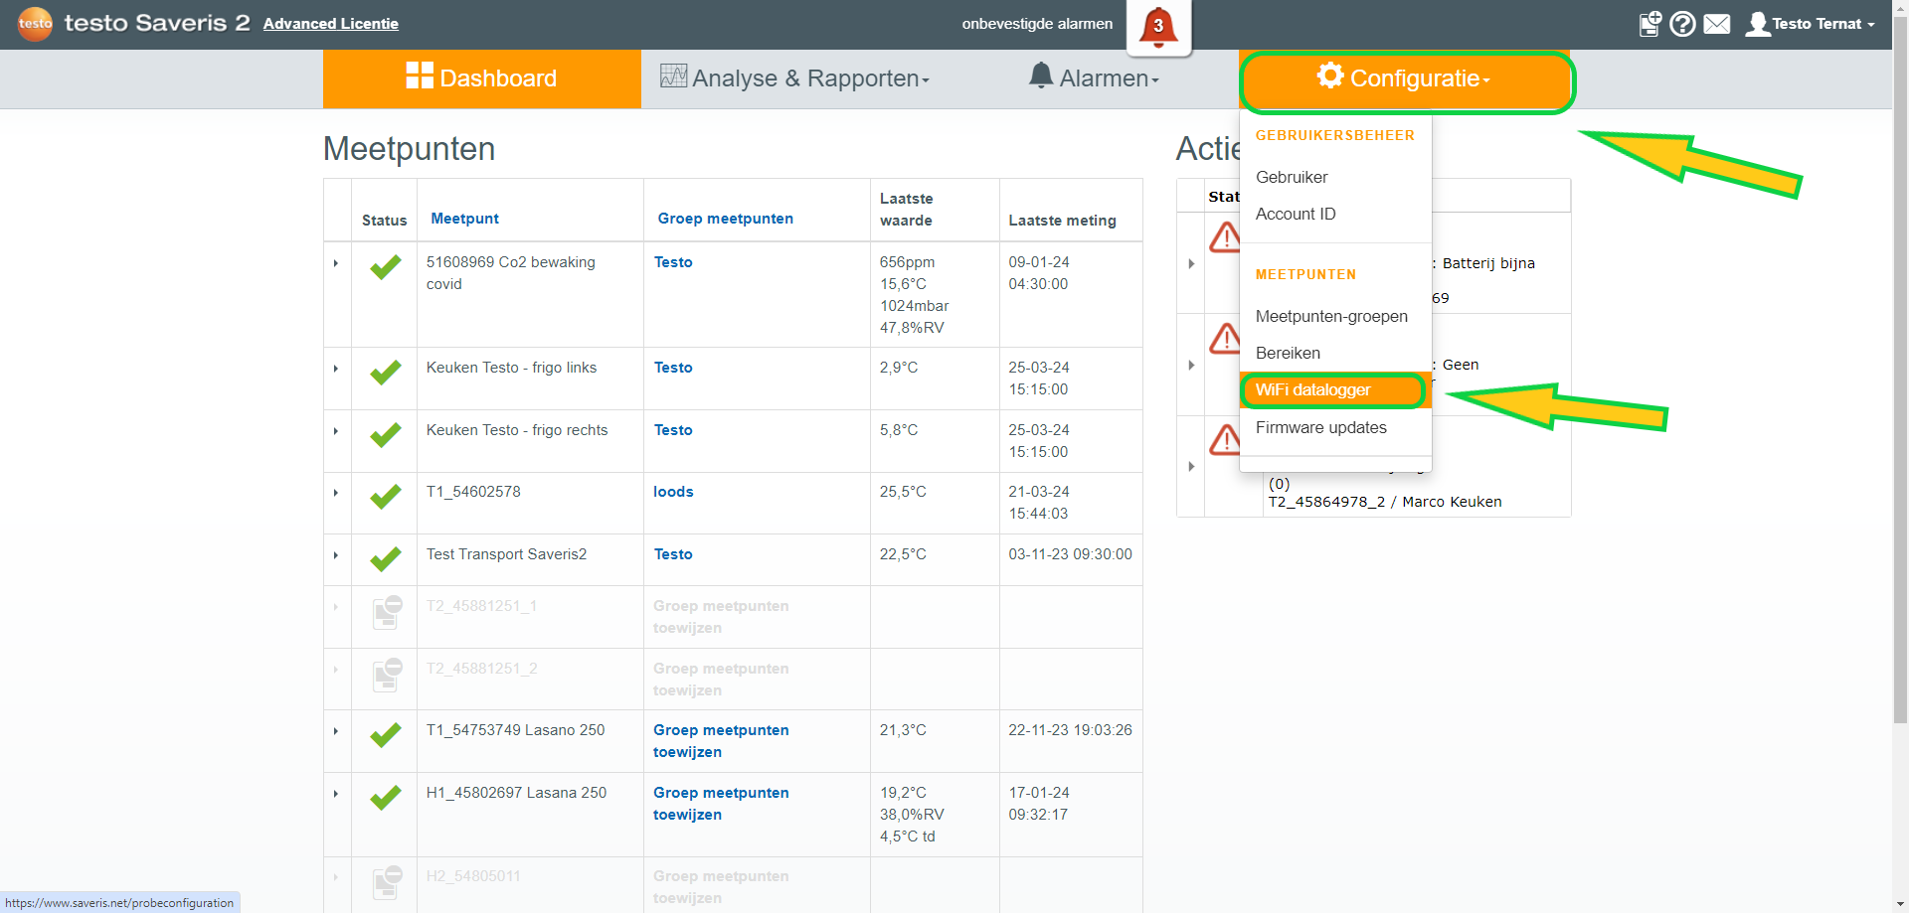Expand the first active alarm row
Screen dimensions: 1909x913
click(1191, 263)
